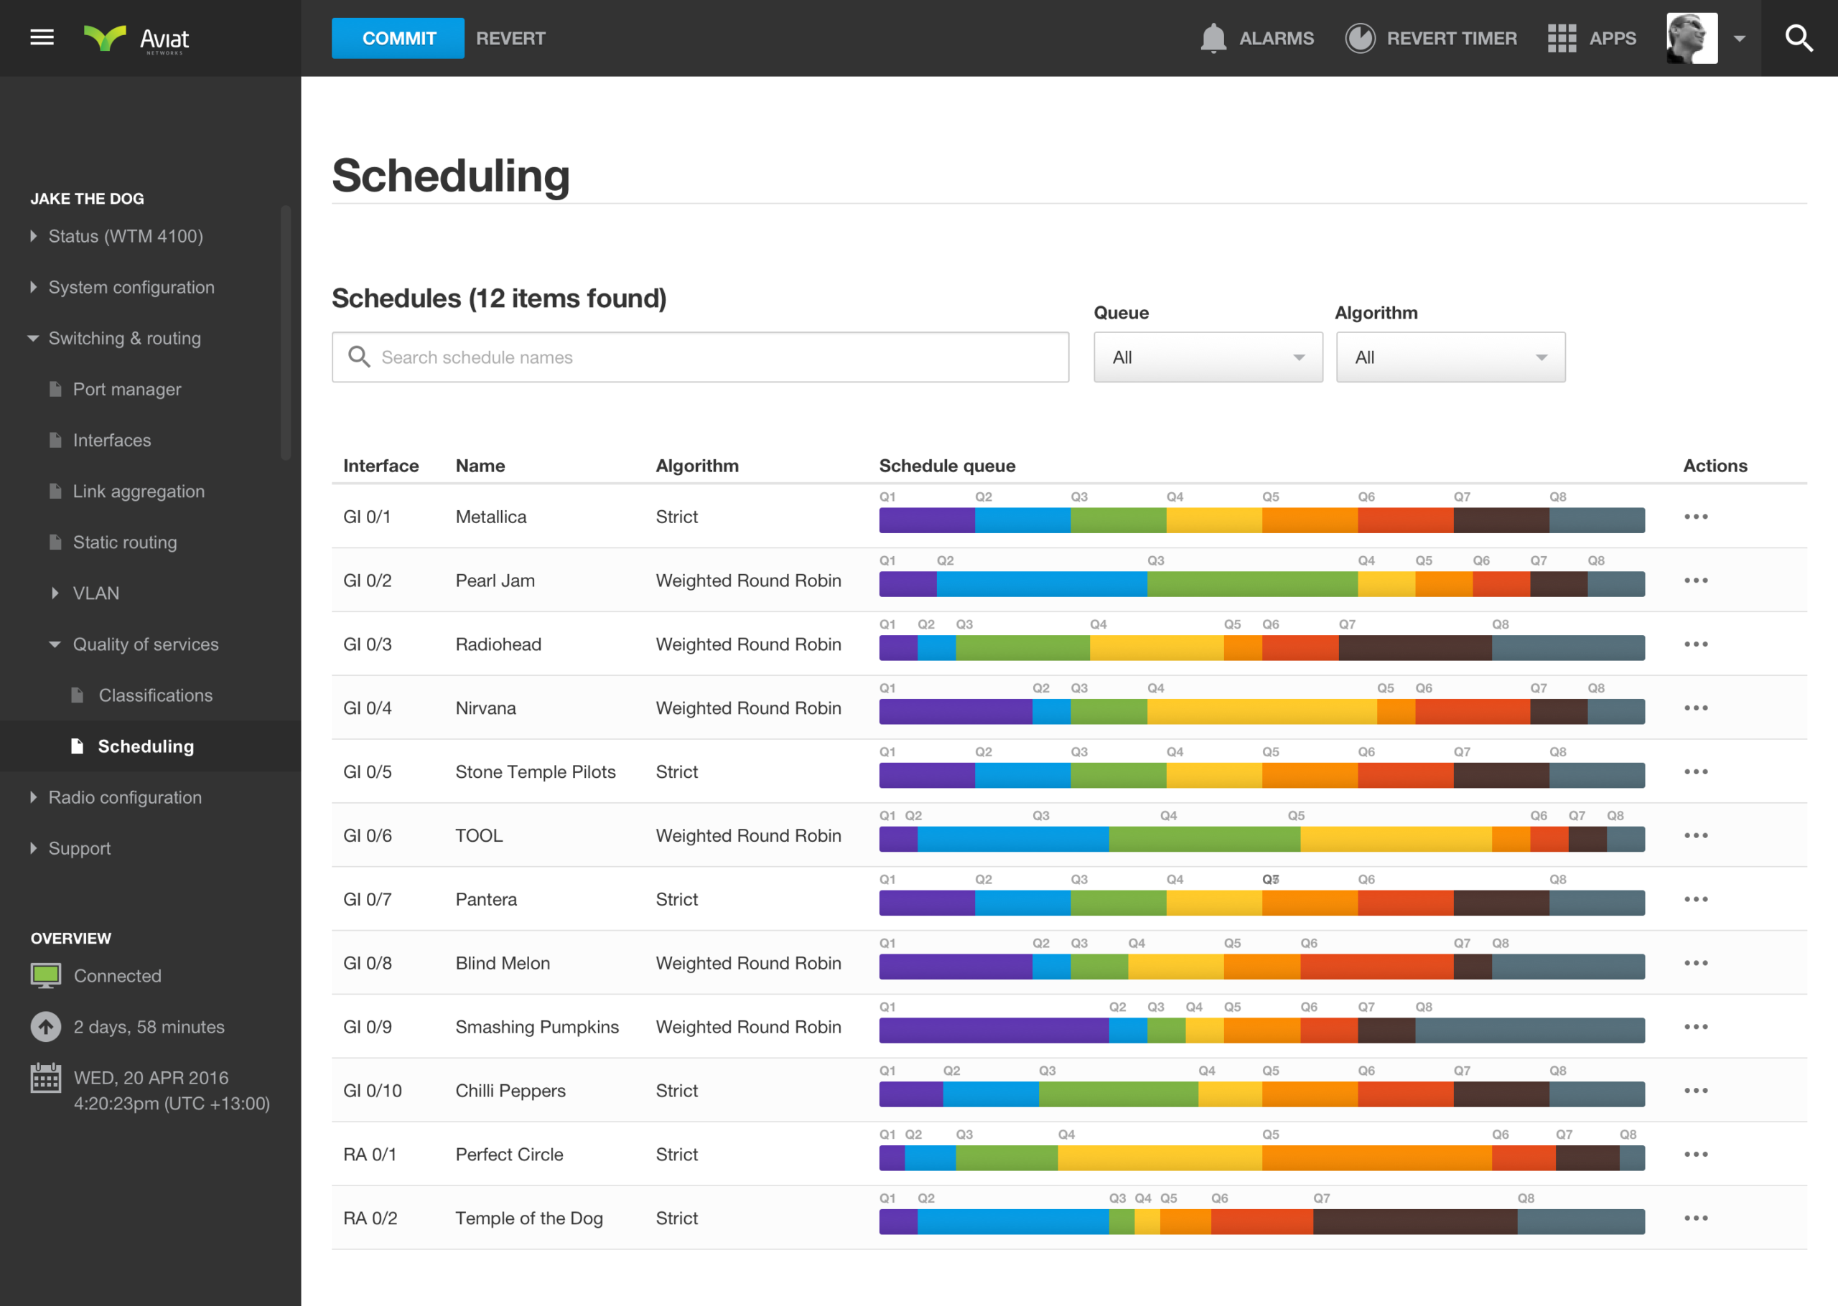
Task: Open the Algorithm filter dropdown
Action: (x=1450, y=357)
